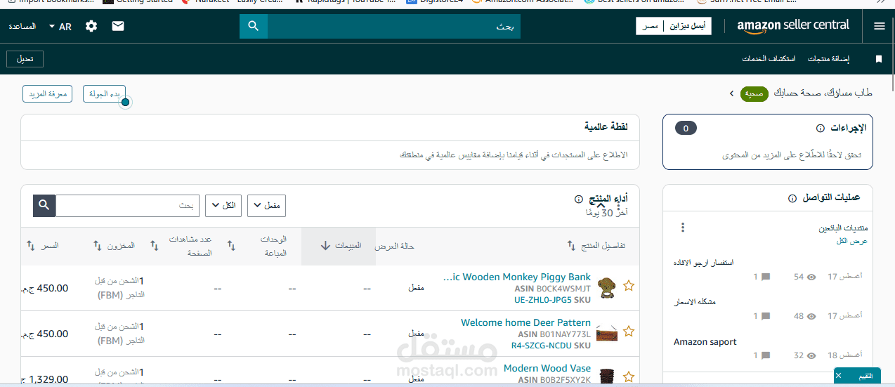Open Modern Wood Vase product link
895x387 pixels.
pyautogui.click(x=547, y=368)
